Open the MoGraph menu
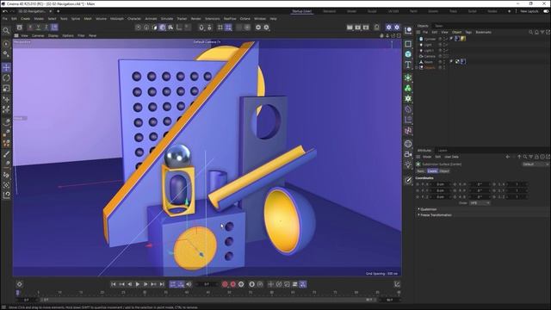Image resolution: width=551 pixels, height=310 pixels. 117,19
